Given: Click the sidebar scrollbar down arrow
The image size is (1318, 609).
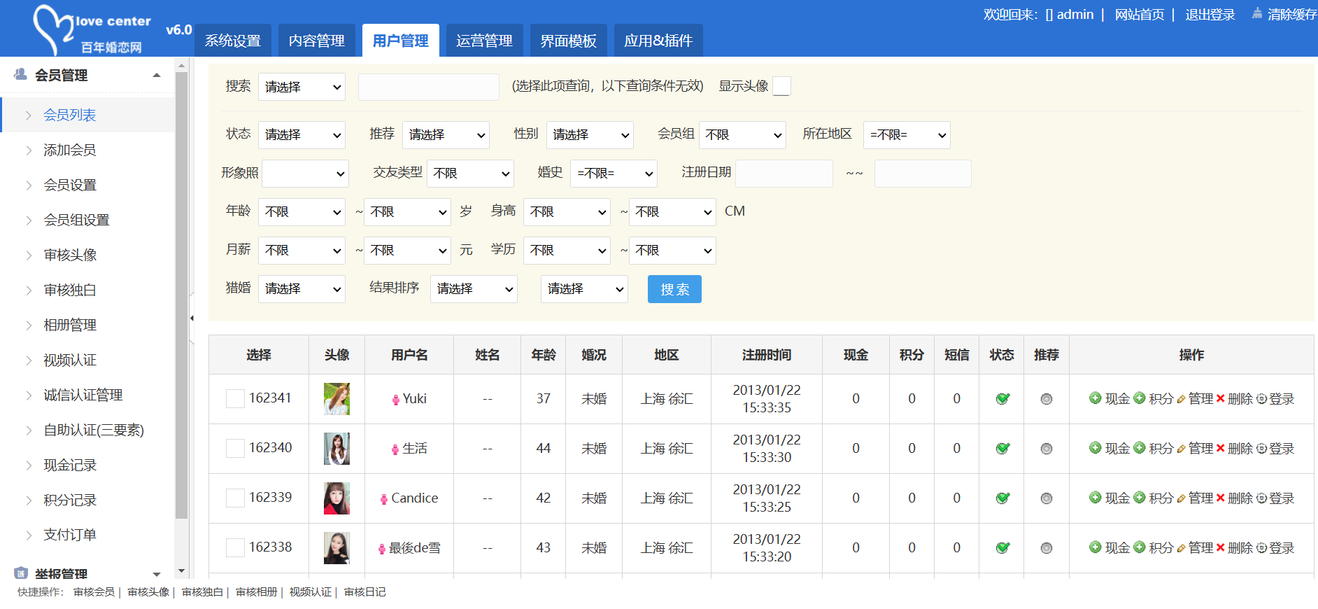Looking at the screenshot, I should pyautogui.click(x=181, y=571).
